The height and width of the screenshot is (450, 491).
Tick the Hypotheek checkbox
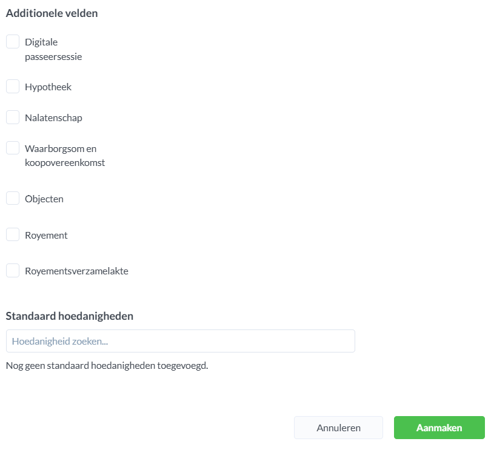point(13,87)
